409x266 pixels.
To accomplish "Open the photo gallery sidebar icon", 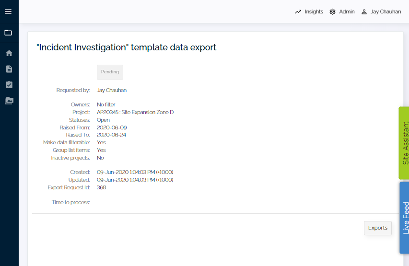I will click(9, 101).
